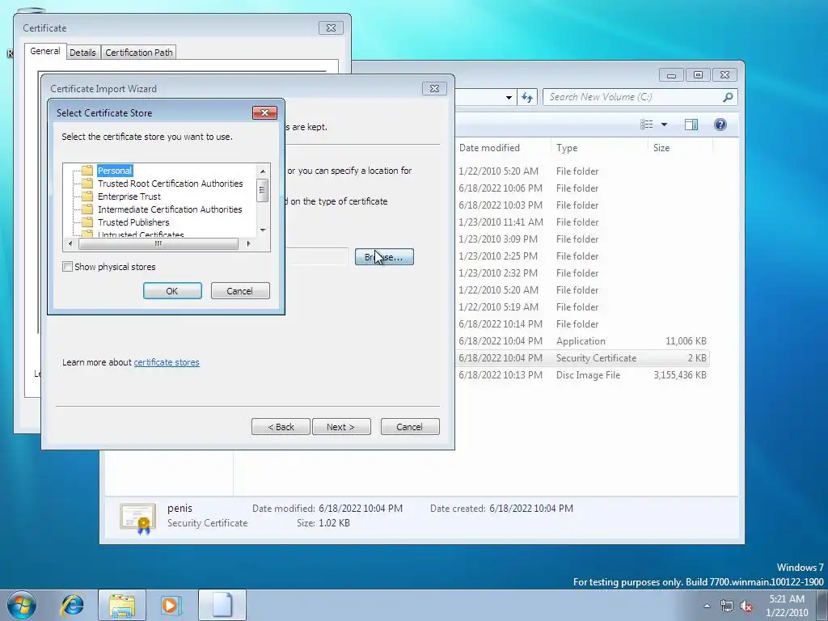This screenshot has height=621, width=828.
Task: Click the Explorer search box
Action: pyautogui.click(x=632, y=97)
